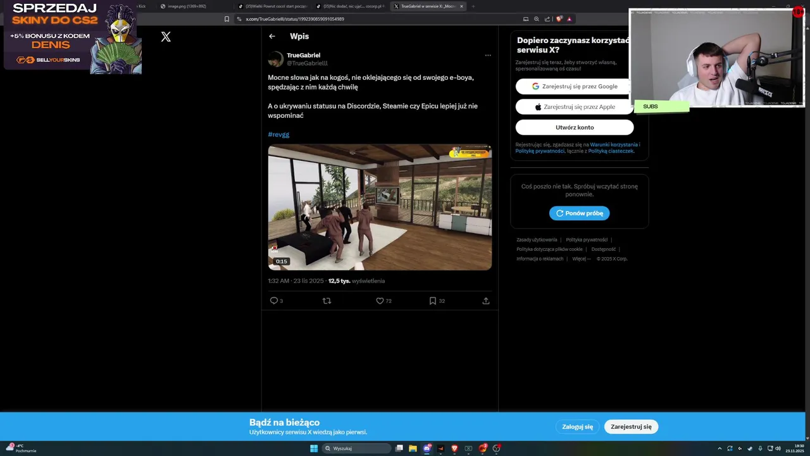
Task: Click the zoom magnifier icon in the address bar
Action: (x=537, y=19)
